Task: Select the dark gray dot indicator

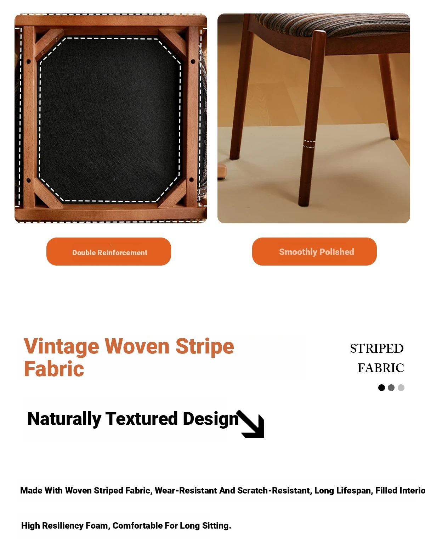Action: 391,387
